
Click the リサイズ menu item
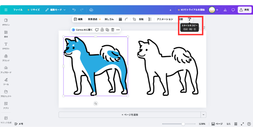coord(34,10)
